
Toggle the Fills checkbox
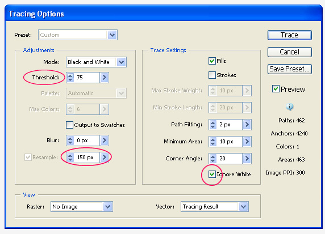[x=212, y=61]
